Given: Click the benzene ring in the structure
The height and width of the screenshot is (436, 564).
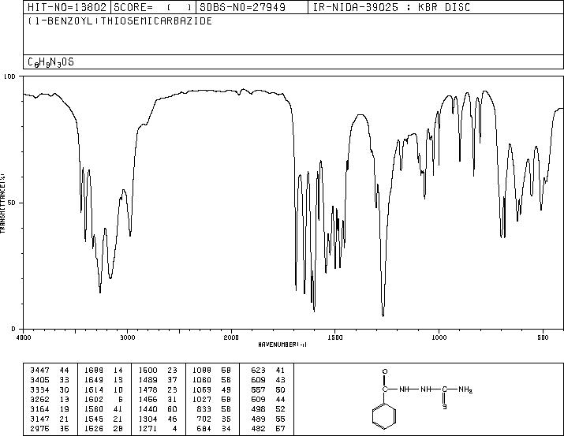Looking at the screenshot, I should 383,415.
